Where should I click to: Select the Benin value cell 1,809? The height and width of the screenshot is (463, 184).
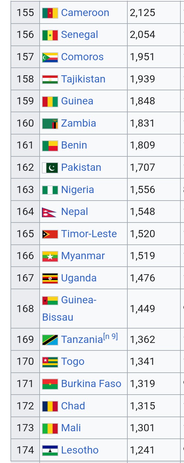click(x=154, y=145)
